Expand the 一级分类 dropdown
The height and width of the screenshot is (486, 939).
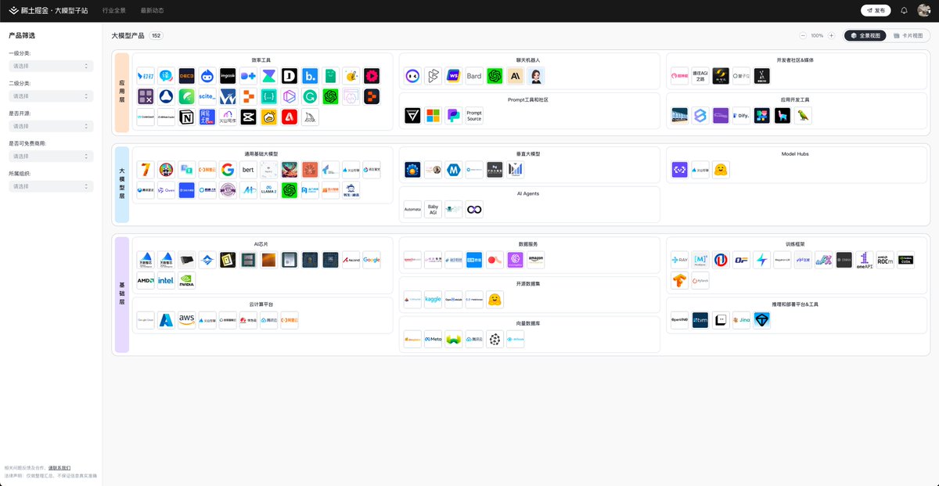tap(51, 66)
